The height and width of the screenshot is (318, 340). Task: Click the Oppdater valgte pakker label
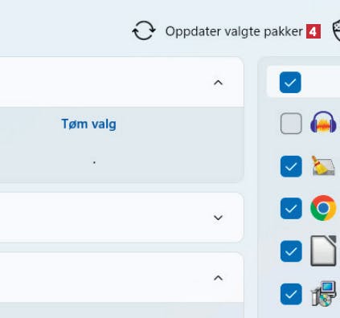click(234, 31)
